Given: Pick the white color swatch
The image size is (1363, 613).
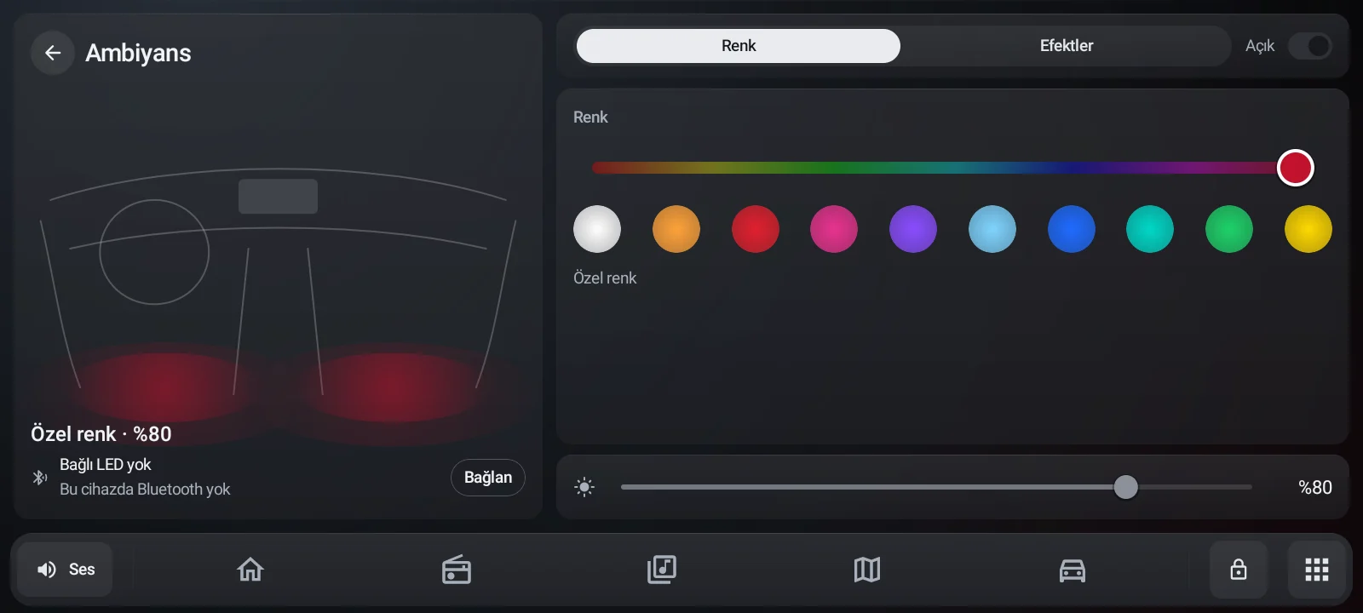Looking at the screenshot, I should click(597, 229).
